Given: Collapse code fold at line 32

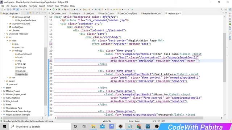Looking at the screenshot, I should coord(53,91).
